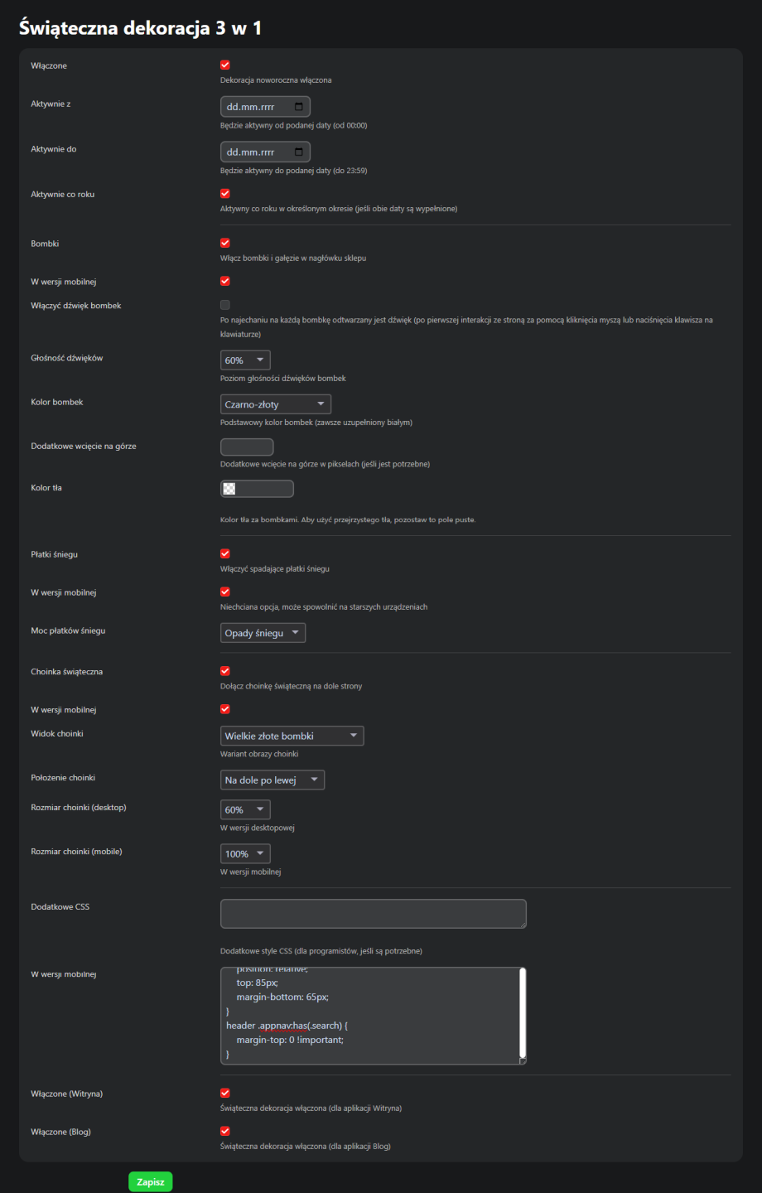The image size is (762, 1193).
Task: Uncheck 'Choinka świąteczna' option
Action: (225, 671)
